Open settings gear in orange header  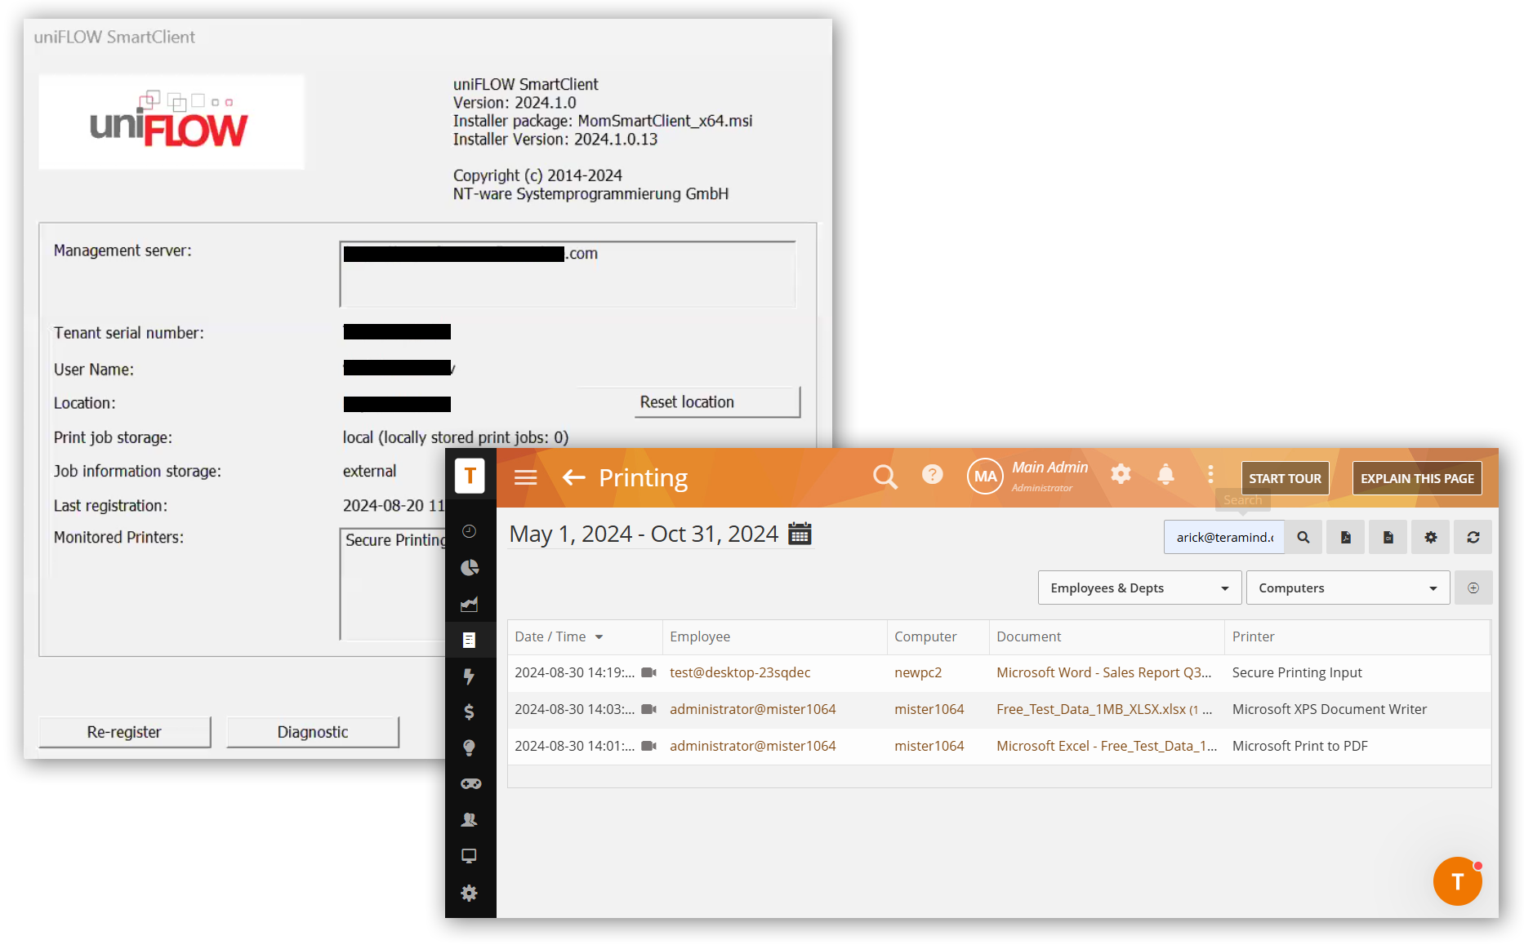click(x=1121, y=474)
